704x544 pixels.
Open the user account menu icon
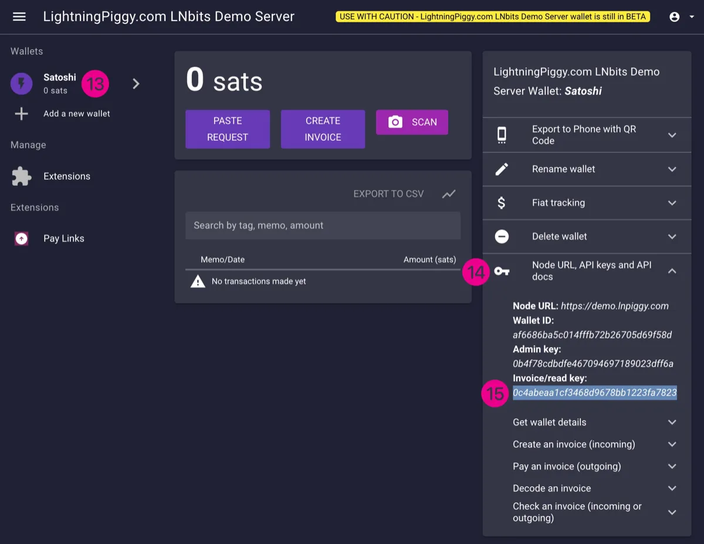(675, 17)
